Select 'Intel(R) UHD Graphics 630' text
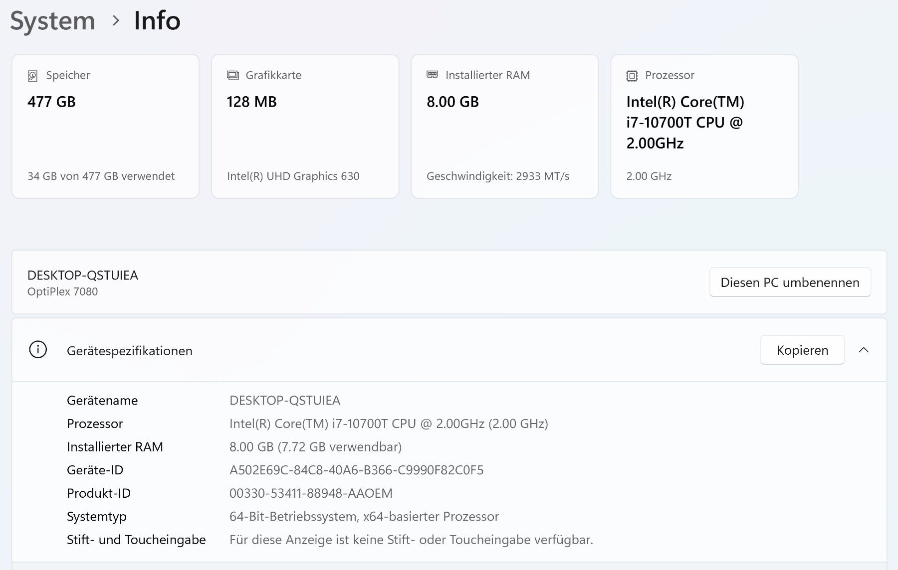898x570 pixels. 293,176
